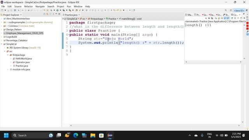Click the taskbar Search box
Viewport: 249px width, 140px height.
coord(33,135)
